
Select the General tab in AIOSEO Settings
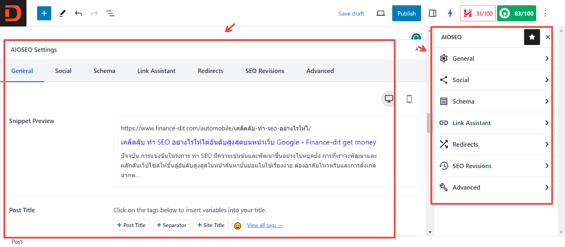pyautogui.click(x=22, y=71)
